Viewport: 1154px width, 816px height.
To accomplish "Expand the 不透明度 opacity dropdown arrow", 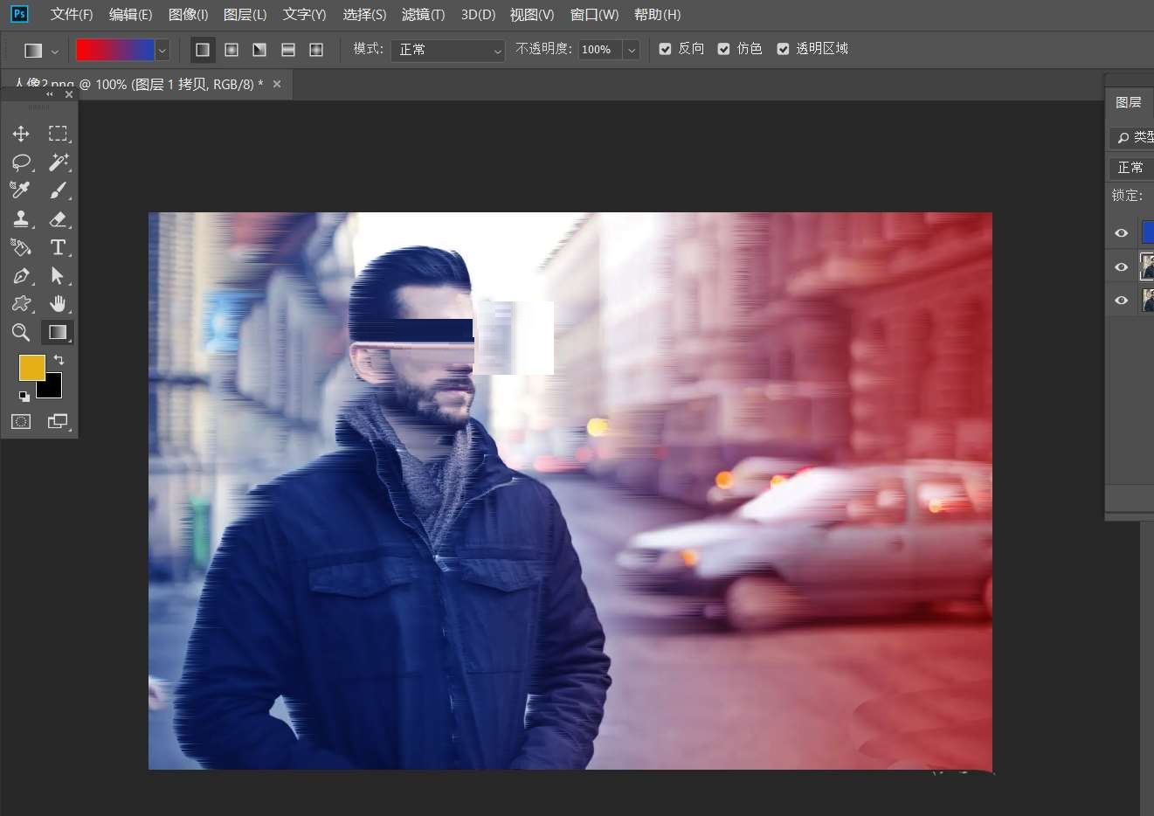I will point(631,50).
